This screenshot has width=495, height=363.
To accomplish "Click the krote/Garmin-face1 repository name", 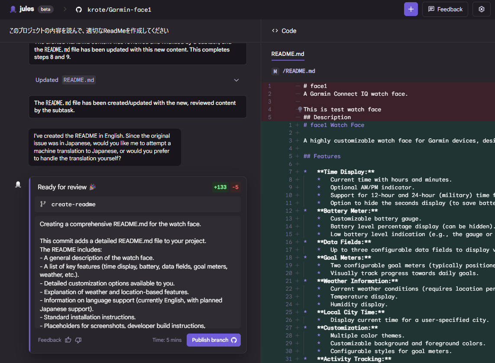I will pos(119,10).
